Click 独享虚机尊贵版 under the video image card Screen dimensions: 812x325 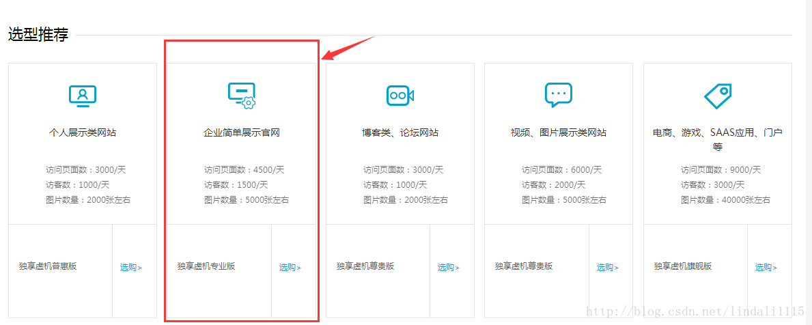[x=524, y=266]
